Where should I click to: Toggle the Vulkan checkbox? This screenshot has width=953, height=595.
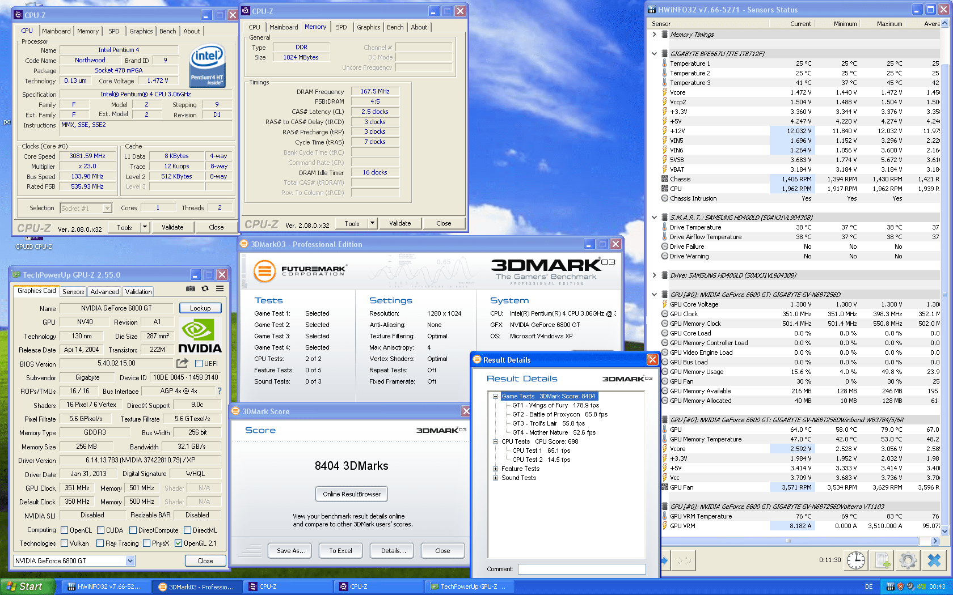(65, 543)
